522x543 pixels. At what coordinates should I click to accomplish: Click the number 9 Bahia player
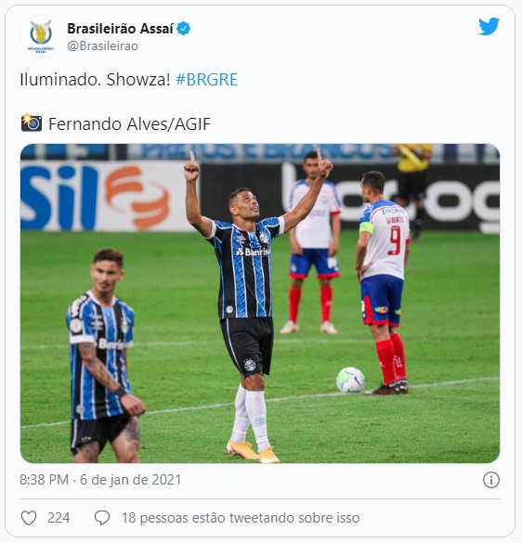click(x=384, y=282)
